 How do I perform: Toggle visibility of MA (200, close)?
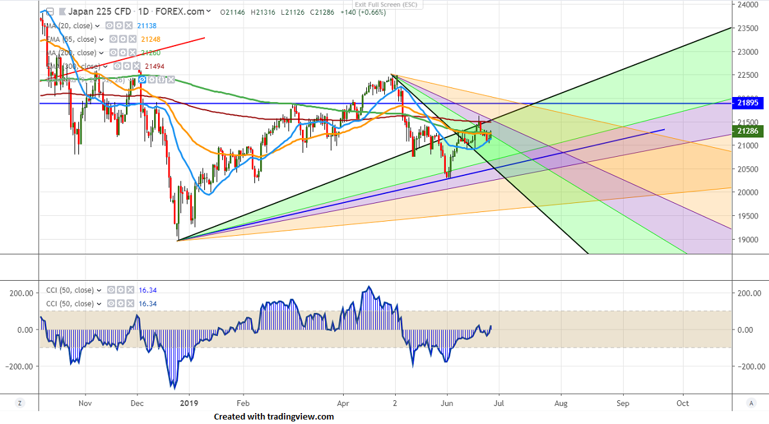pyautogui.click(x=114, y=53)
